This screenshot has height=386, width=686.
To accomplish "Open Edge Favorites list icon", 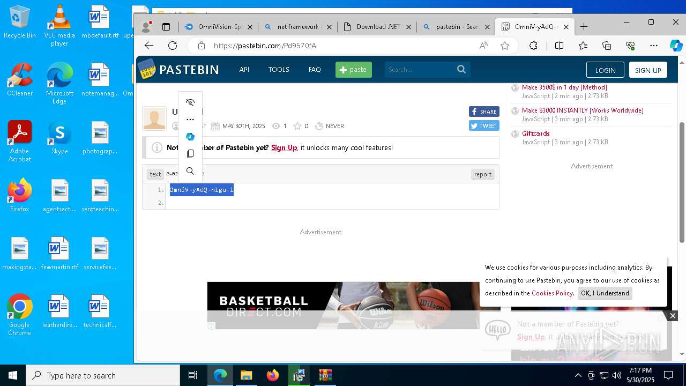I will point(583,46).
